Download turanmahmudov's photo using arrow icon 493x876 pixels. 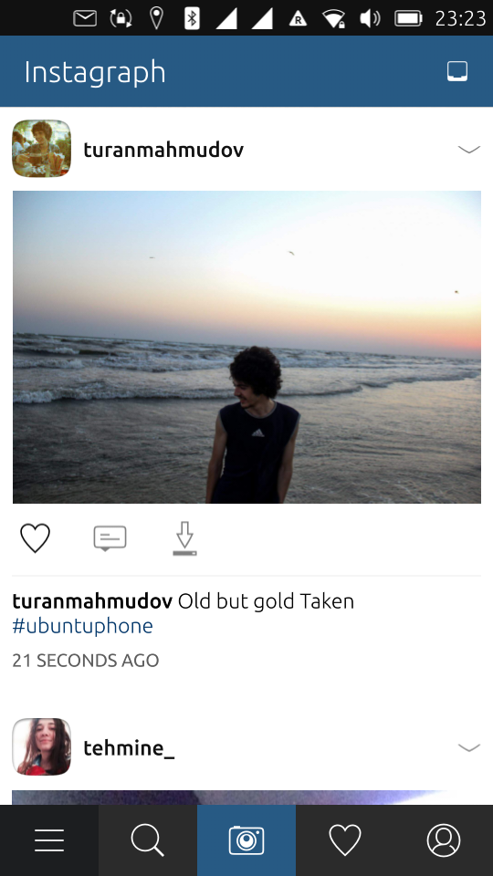[x=184, y=538]
